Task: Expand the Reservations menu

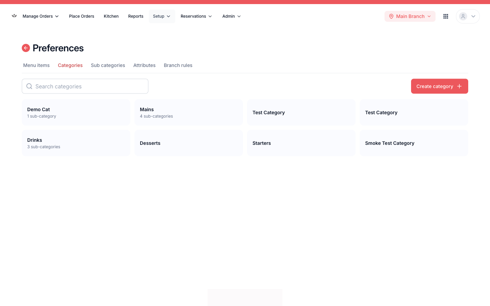Action: point(196,16)
